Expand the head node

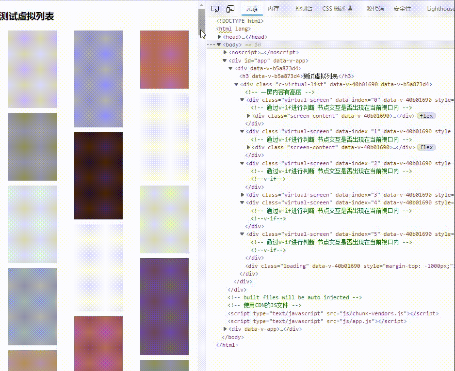[219, 37]
